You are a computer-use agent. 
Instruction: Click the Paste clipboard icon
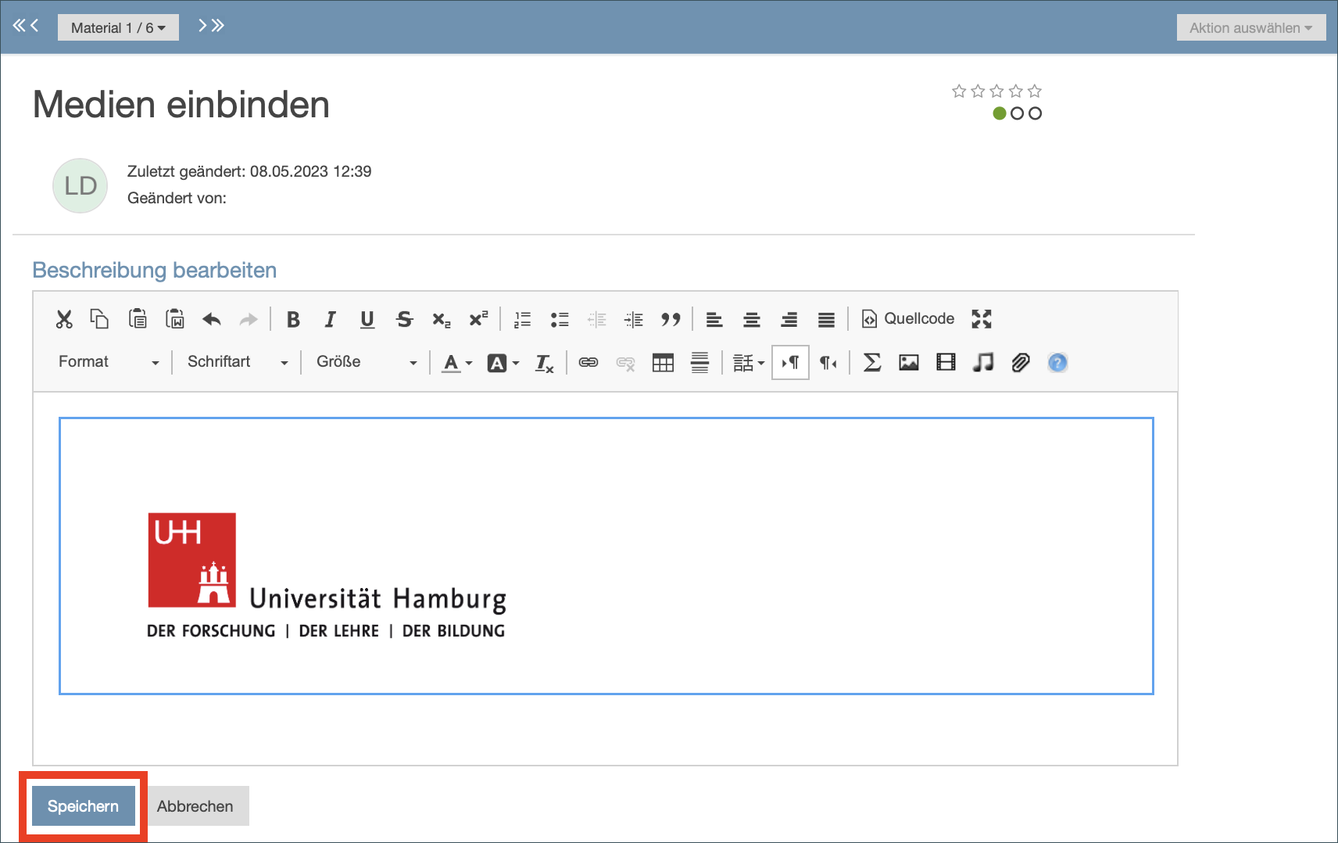(138, 319)
